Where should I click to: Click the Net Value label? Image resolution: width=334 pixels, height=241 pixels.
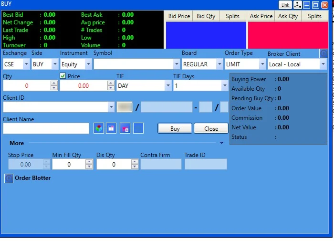click(244, 127)
